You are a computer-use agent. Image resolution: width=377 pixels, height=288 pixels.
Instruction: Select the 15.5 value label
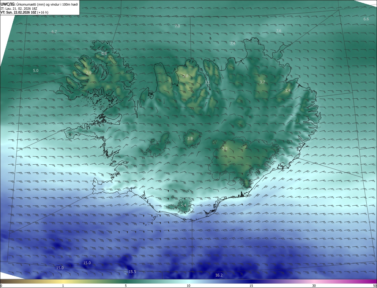132,272
